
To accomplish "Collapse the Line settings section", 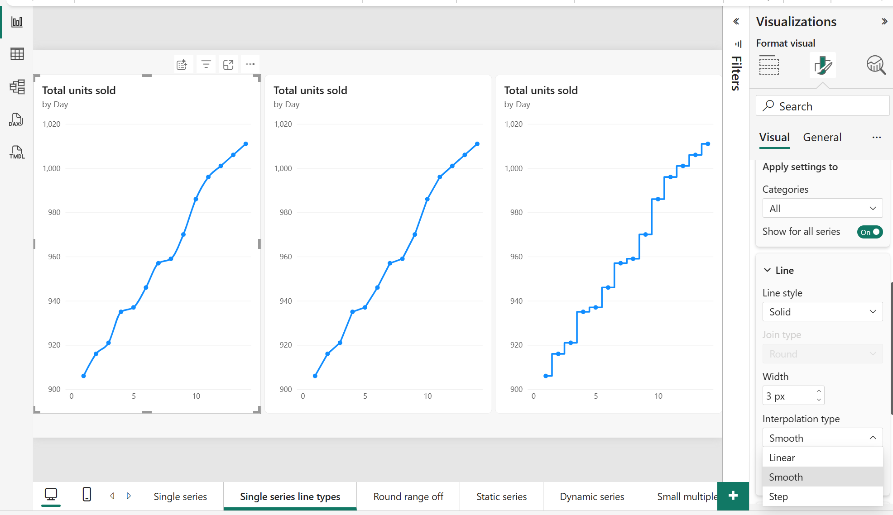I will click(767, 270).
